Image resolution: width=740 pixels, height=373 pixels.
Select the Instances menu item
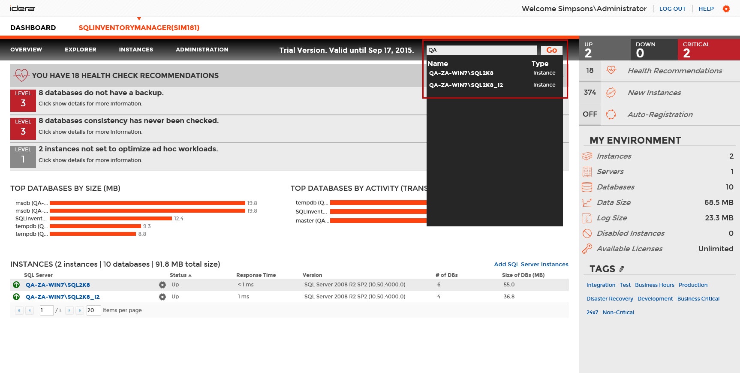click(136, 50)
